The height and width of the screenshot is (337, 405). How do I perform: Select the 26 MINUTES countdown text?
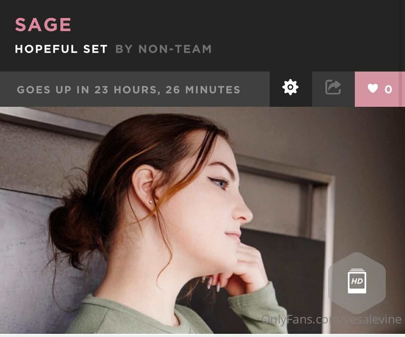(x=203, y=90)
